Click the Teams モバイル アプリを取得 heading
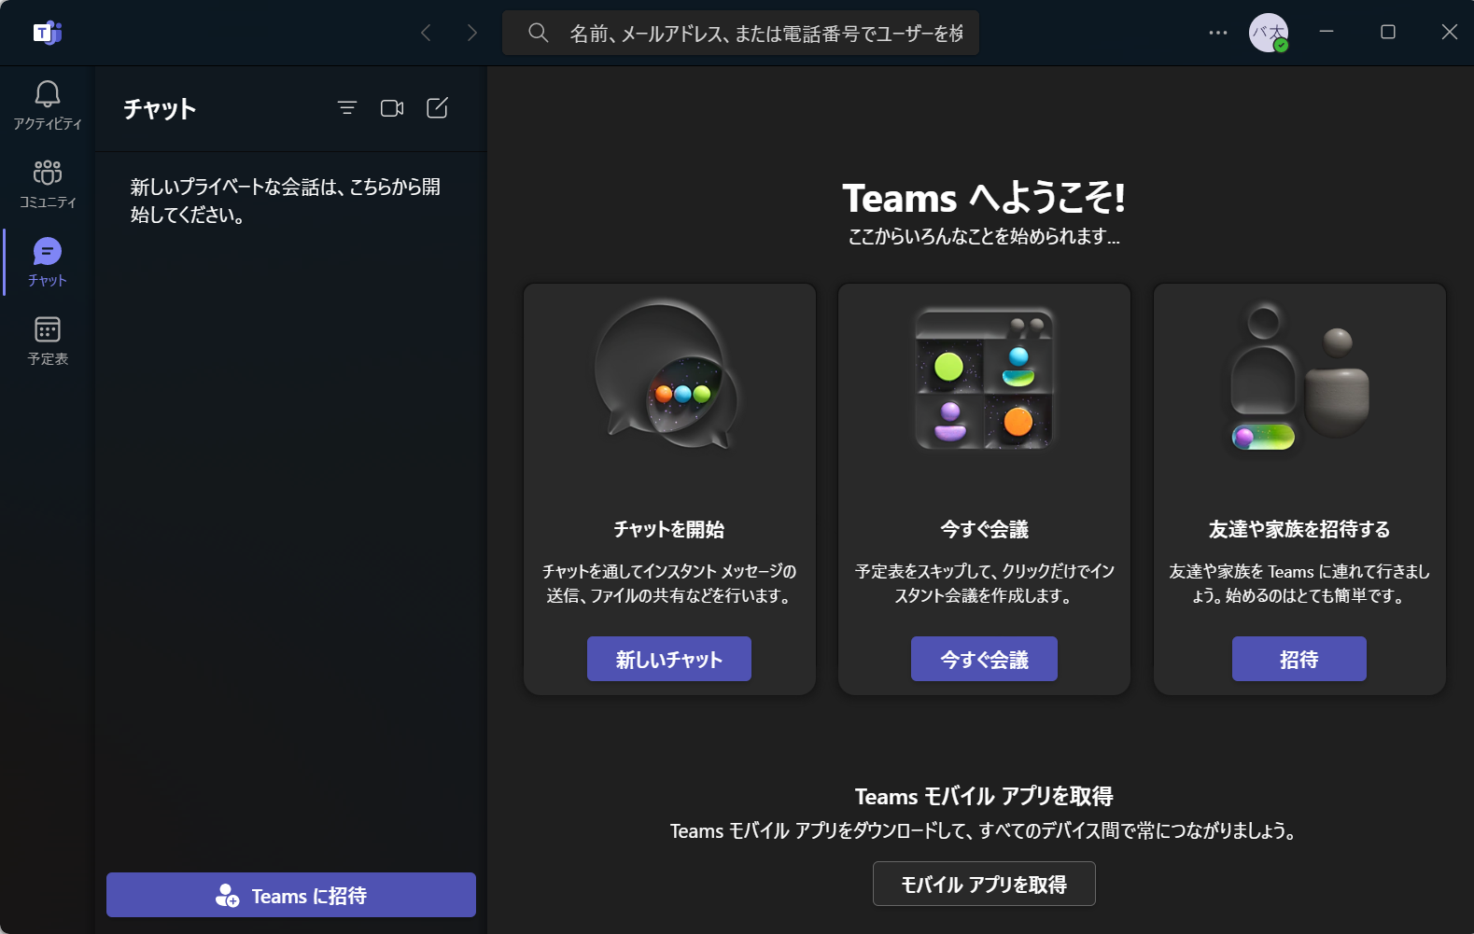Screen dimensions: 1474x934 coord(984,796)
